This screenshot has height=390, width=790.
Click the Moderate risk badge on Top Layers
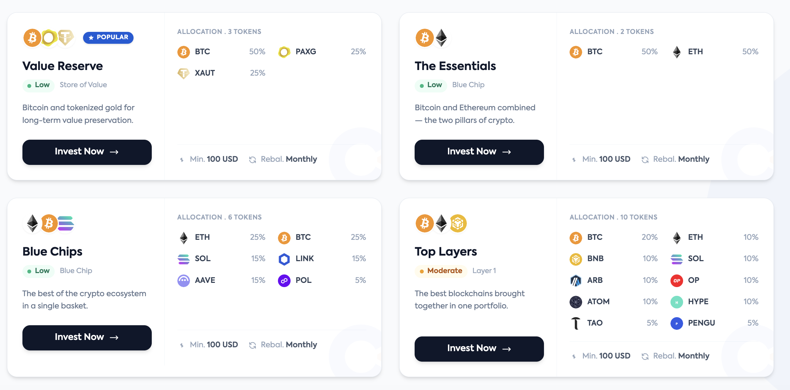(441, 271)
